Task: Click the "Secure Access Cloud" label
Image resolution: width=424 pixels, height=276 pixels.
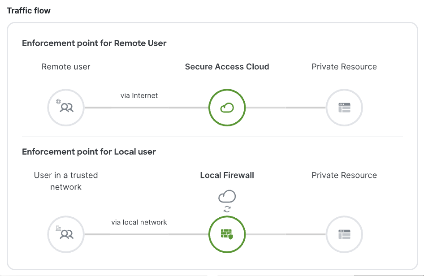Action: (227, 67)
